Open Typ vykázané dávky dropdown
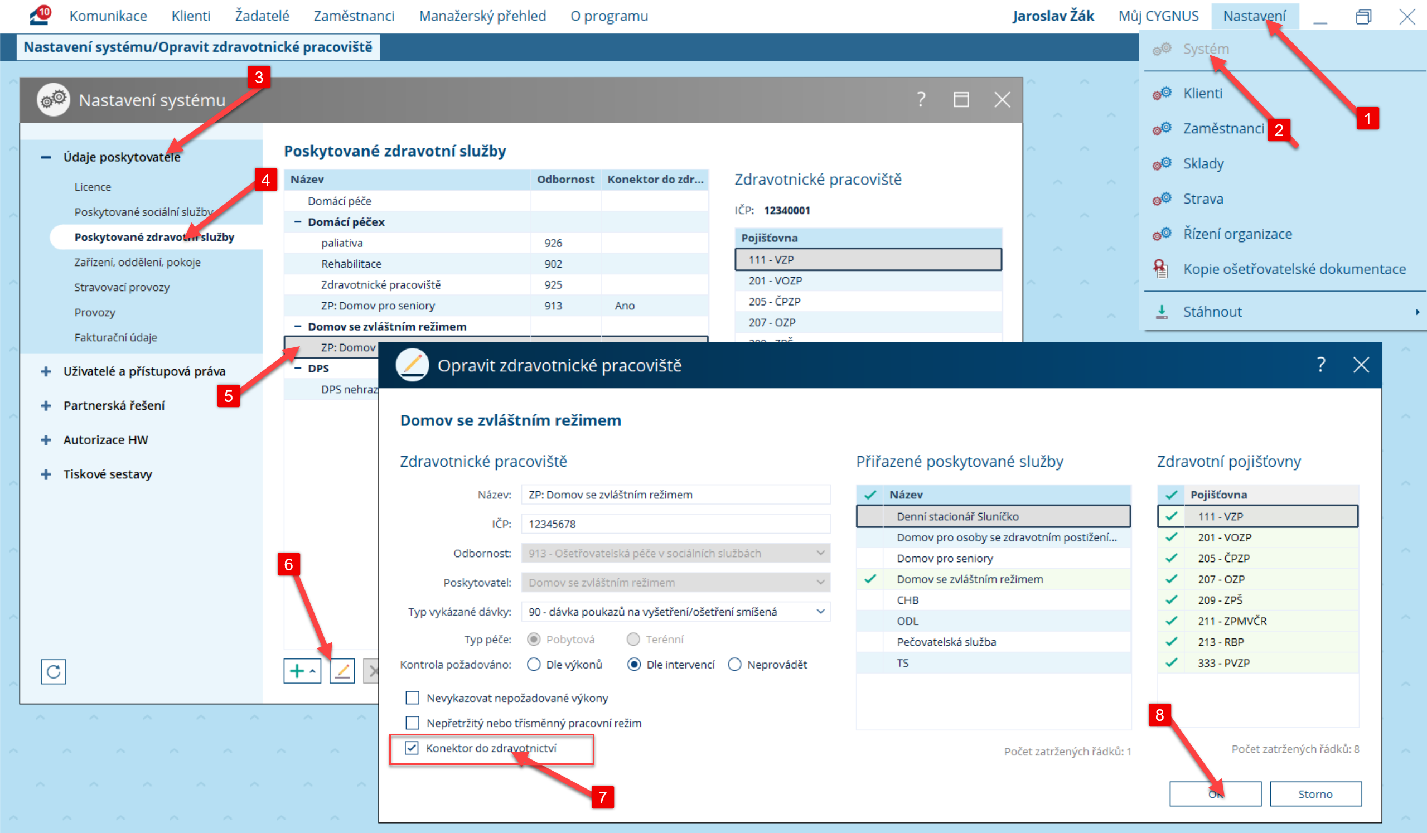 pos(820,612)
